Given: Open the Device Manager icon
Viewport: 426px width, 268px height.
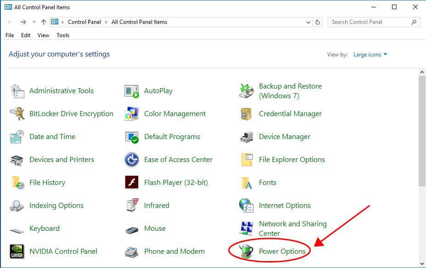Looking at the screenshot, I should (247, 137).
